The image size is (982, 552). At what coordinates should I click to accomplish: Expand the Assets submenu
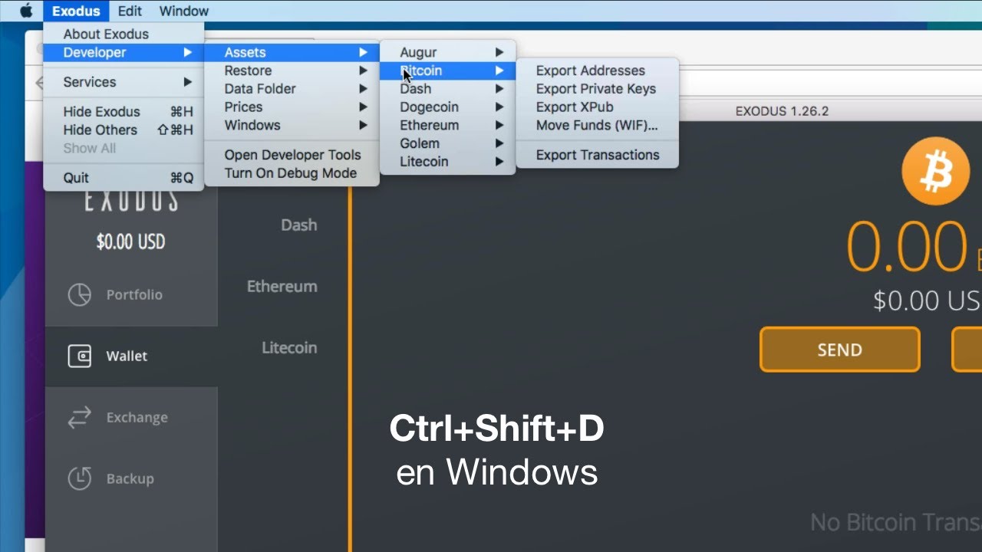point(292,52)
